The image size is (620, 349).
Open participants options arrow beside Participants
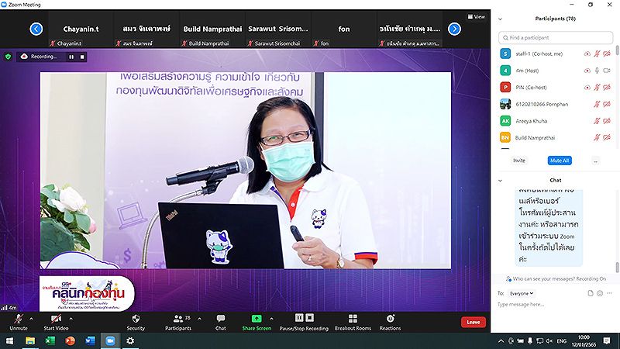(x=199, y=319)
